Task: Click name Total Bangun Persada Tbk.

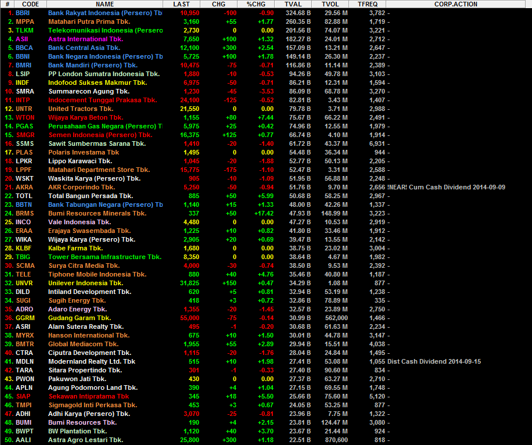Action: coord(91,196)
